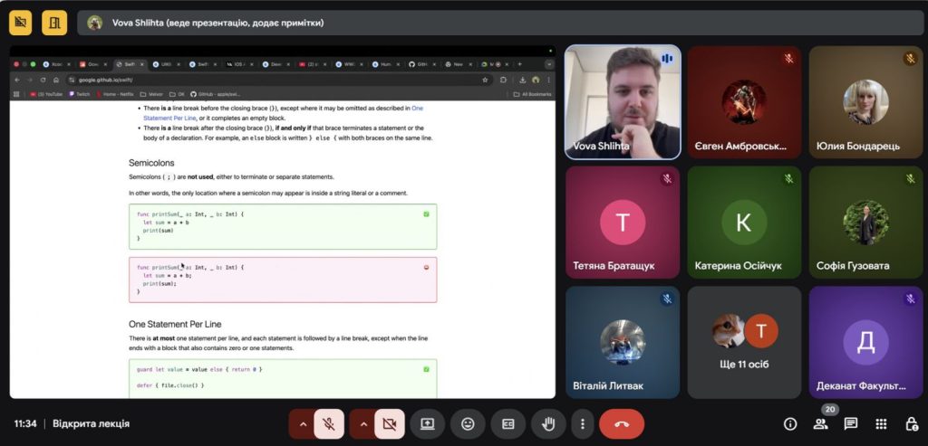Click the yellow door icon at top left
Image resolution: width=928 pixels, height=446 pixels.
click(x=54, y=23)
